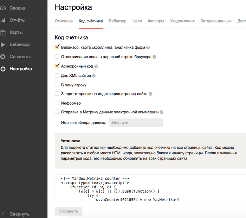Open help icon for Запрет отправки на индексацию
This screenshot has height=218, width=246.
point(150,94)
